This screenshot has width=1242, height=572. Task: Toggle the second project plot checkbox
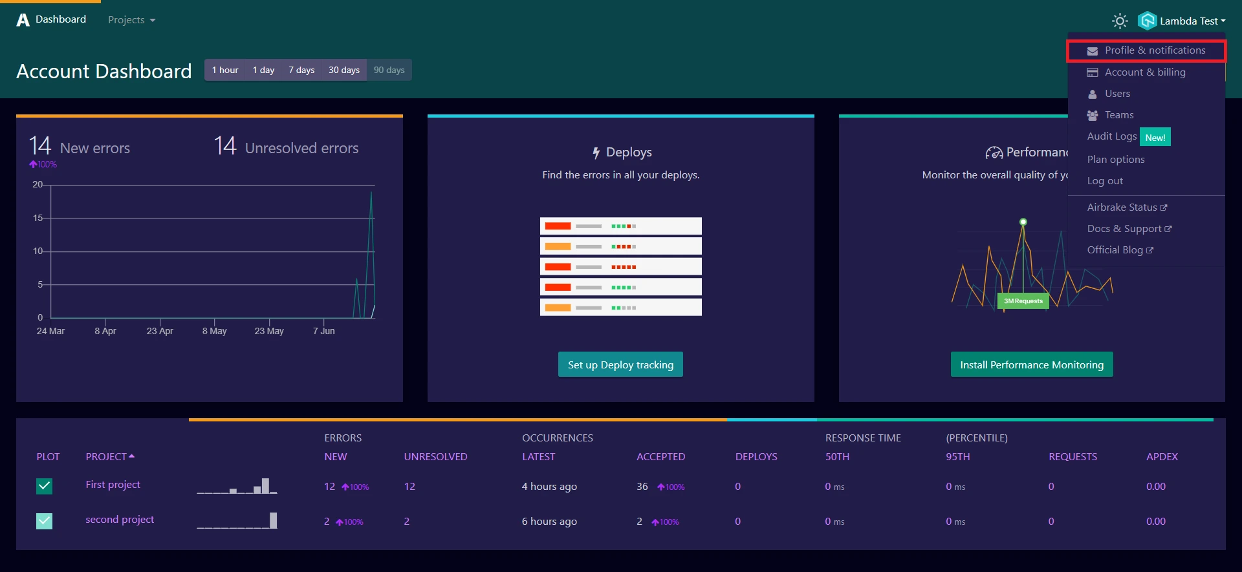44,521
